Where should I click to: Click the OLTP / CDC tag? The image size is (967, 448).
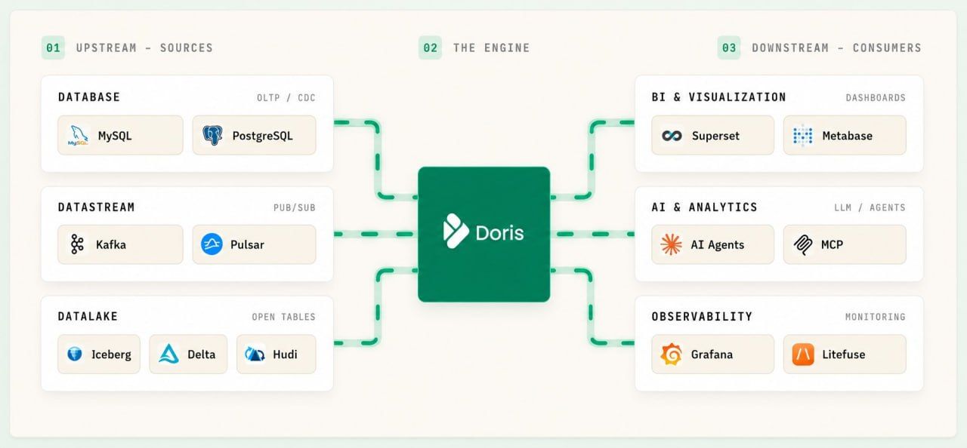(286, 97)
